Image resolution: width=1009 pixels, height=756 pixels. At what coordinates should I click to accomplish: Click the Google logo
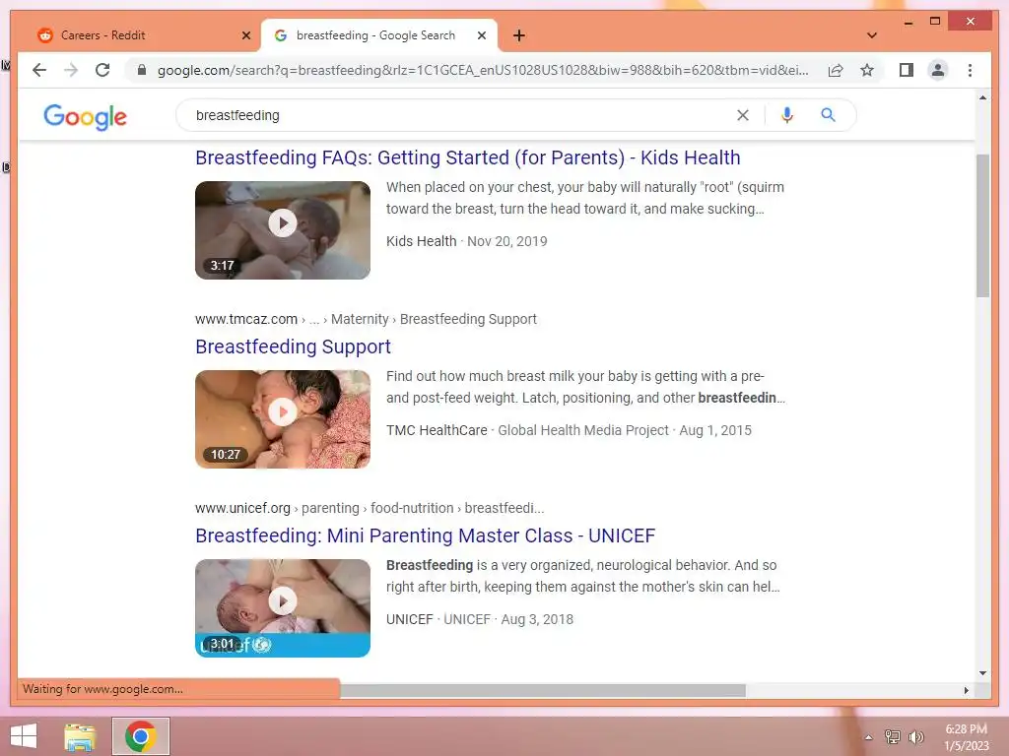click(x=85, y=116)
